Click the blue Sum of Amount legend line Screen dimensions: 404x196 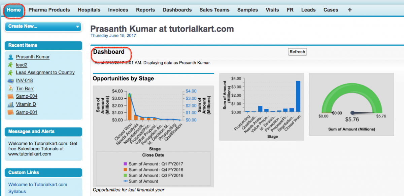pyautogui.click(x=125, y=181)
